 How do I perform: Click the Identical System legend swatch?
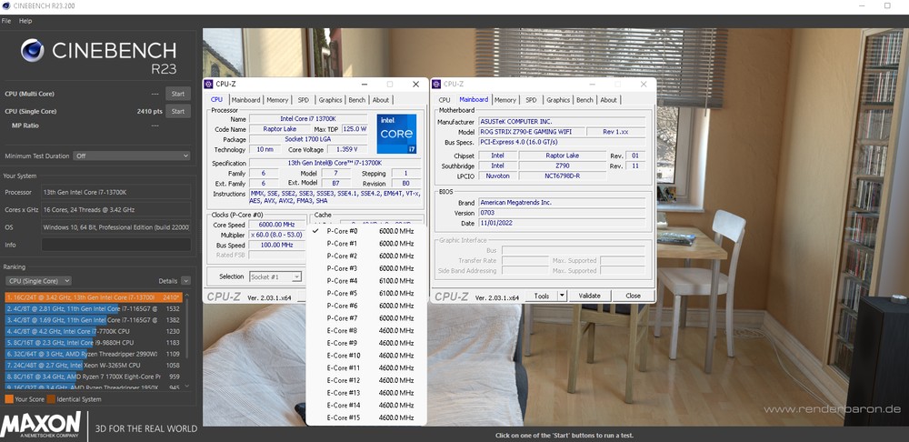coord(51,399)
